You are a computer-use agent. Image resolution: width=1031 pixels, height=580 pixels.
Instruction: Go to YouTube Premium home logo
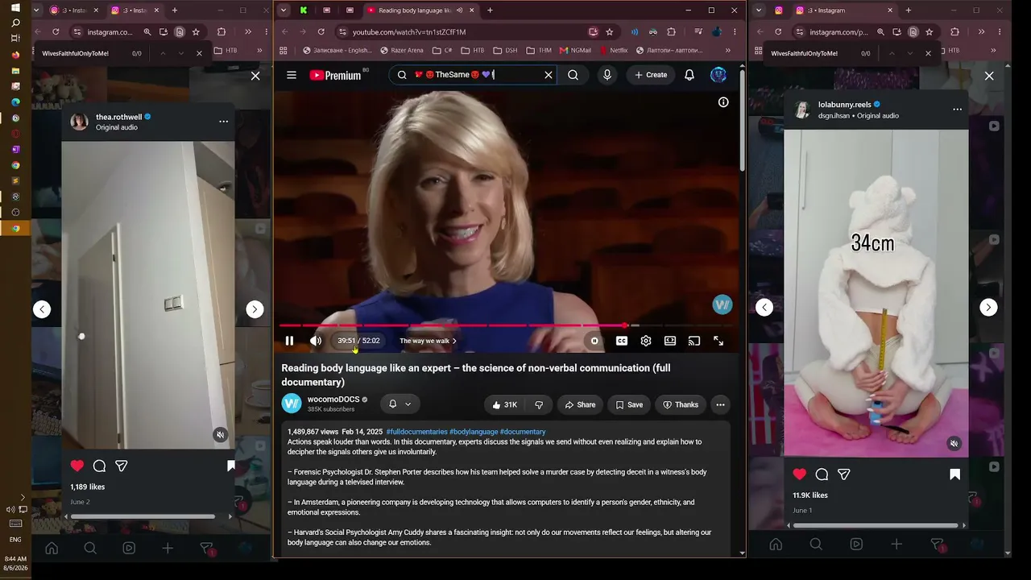(x=335, y=75)
